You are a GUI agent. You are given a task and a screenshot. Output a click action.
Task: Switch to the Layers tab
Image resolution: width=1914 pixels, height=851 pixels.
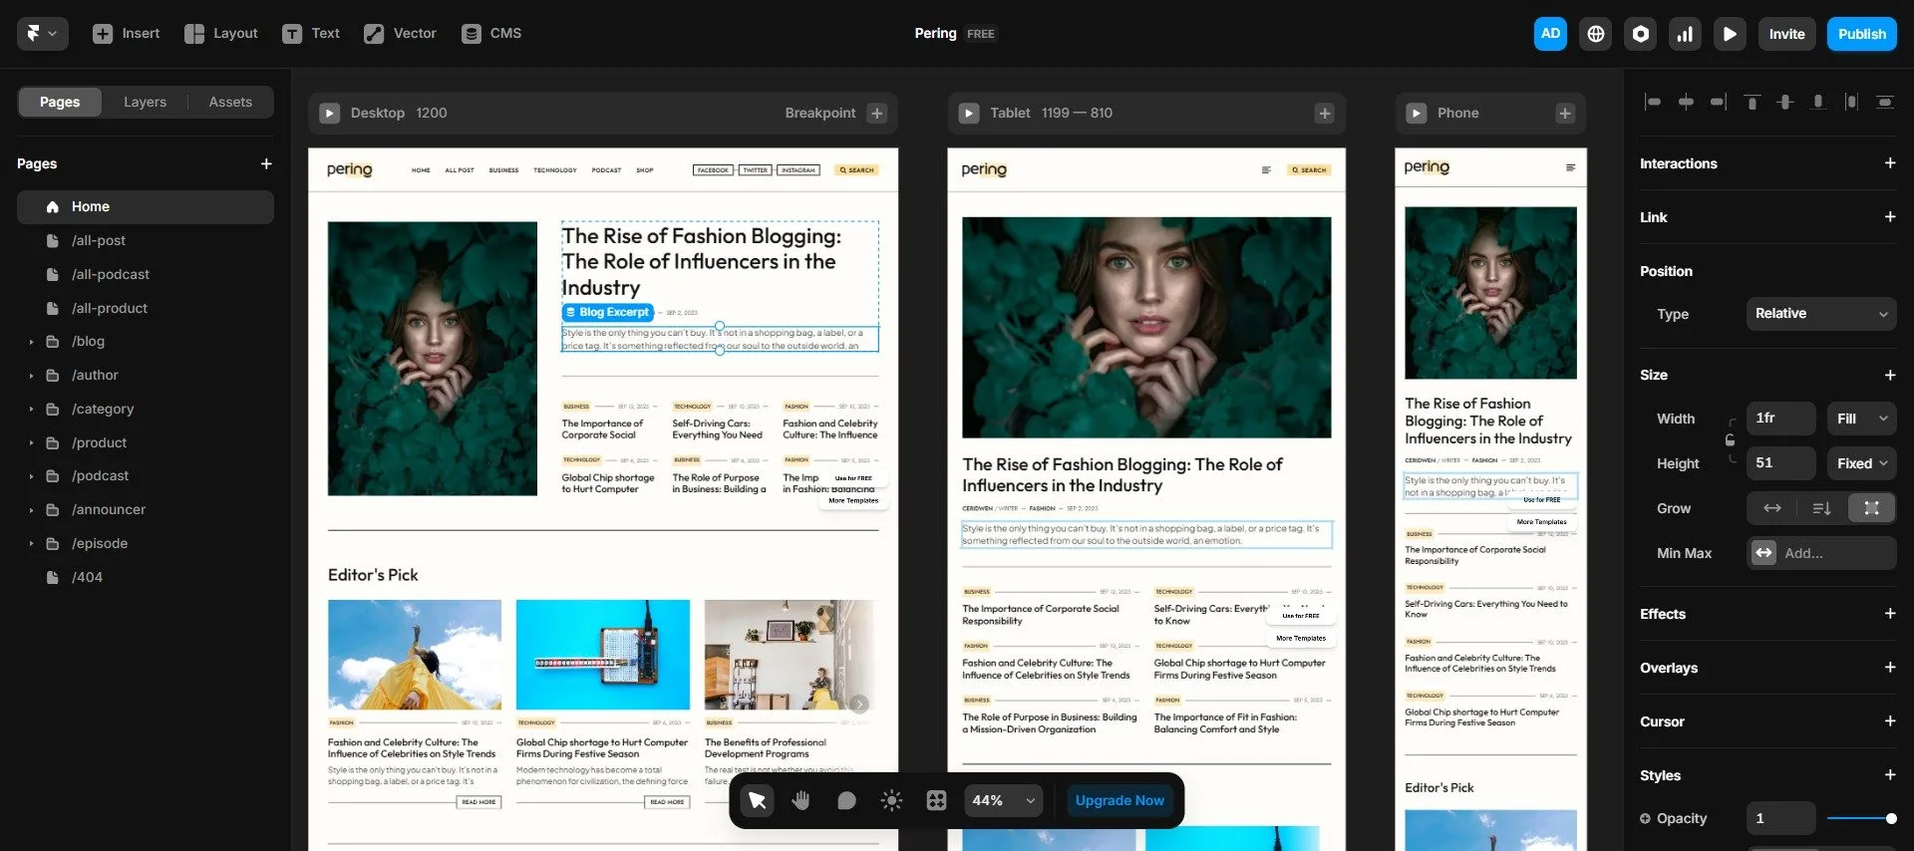(145, 102)
